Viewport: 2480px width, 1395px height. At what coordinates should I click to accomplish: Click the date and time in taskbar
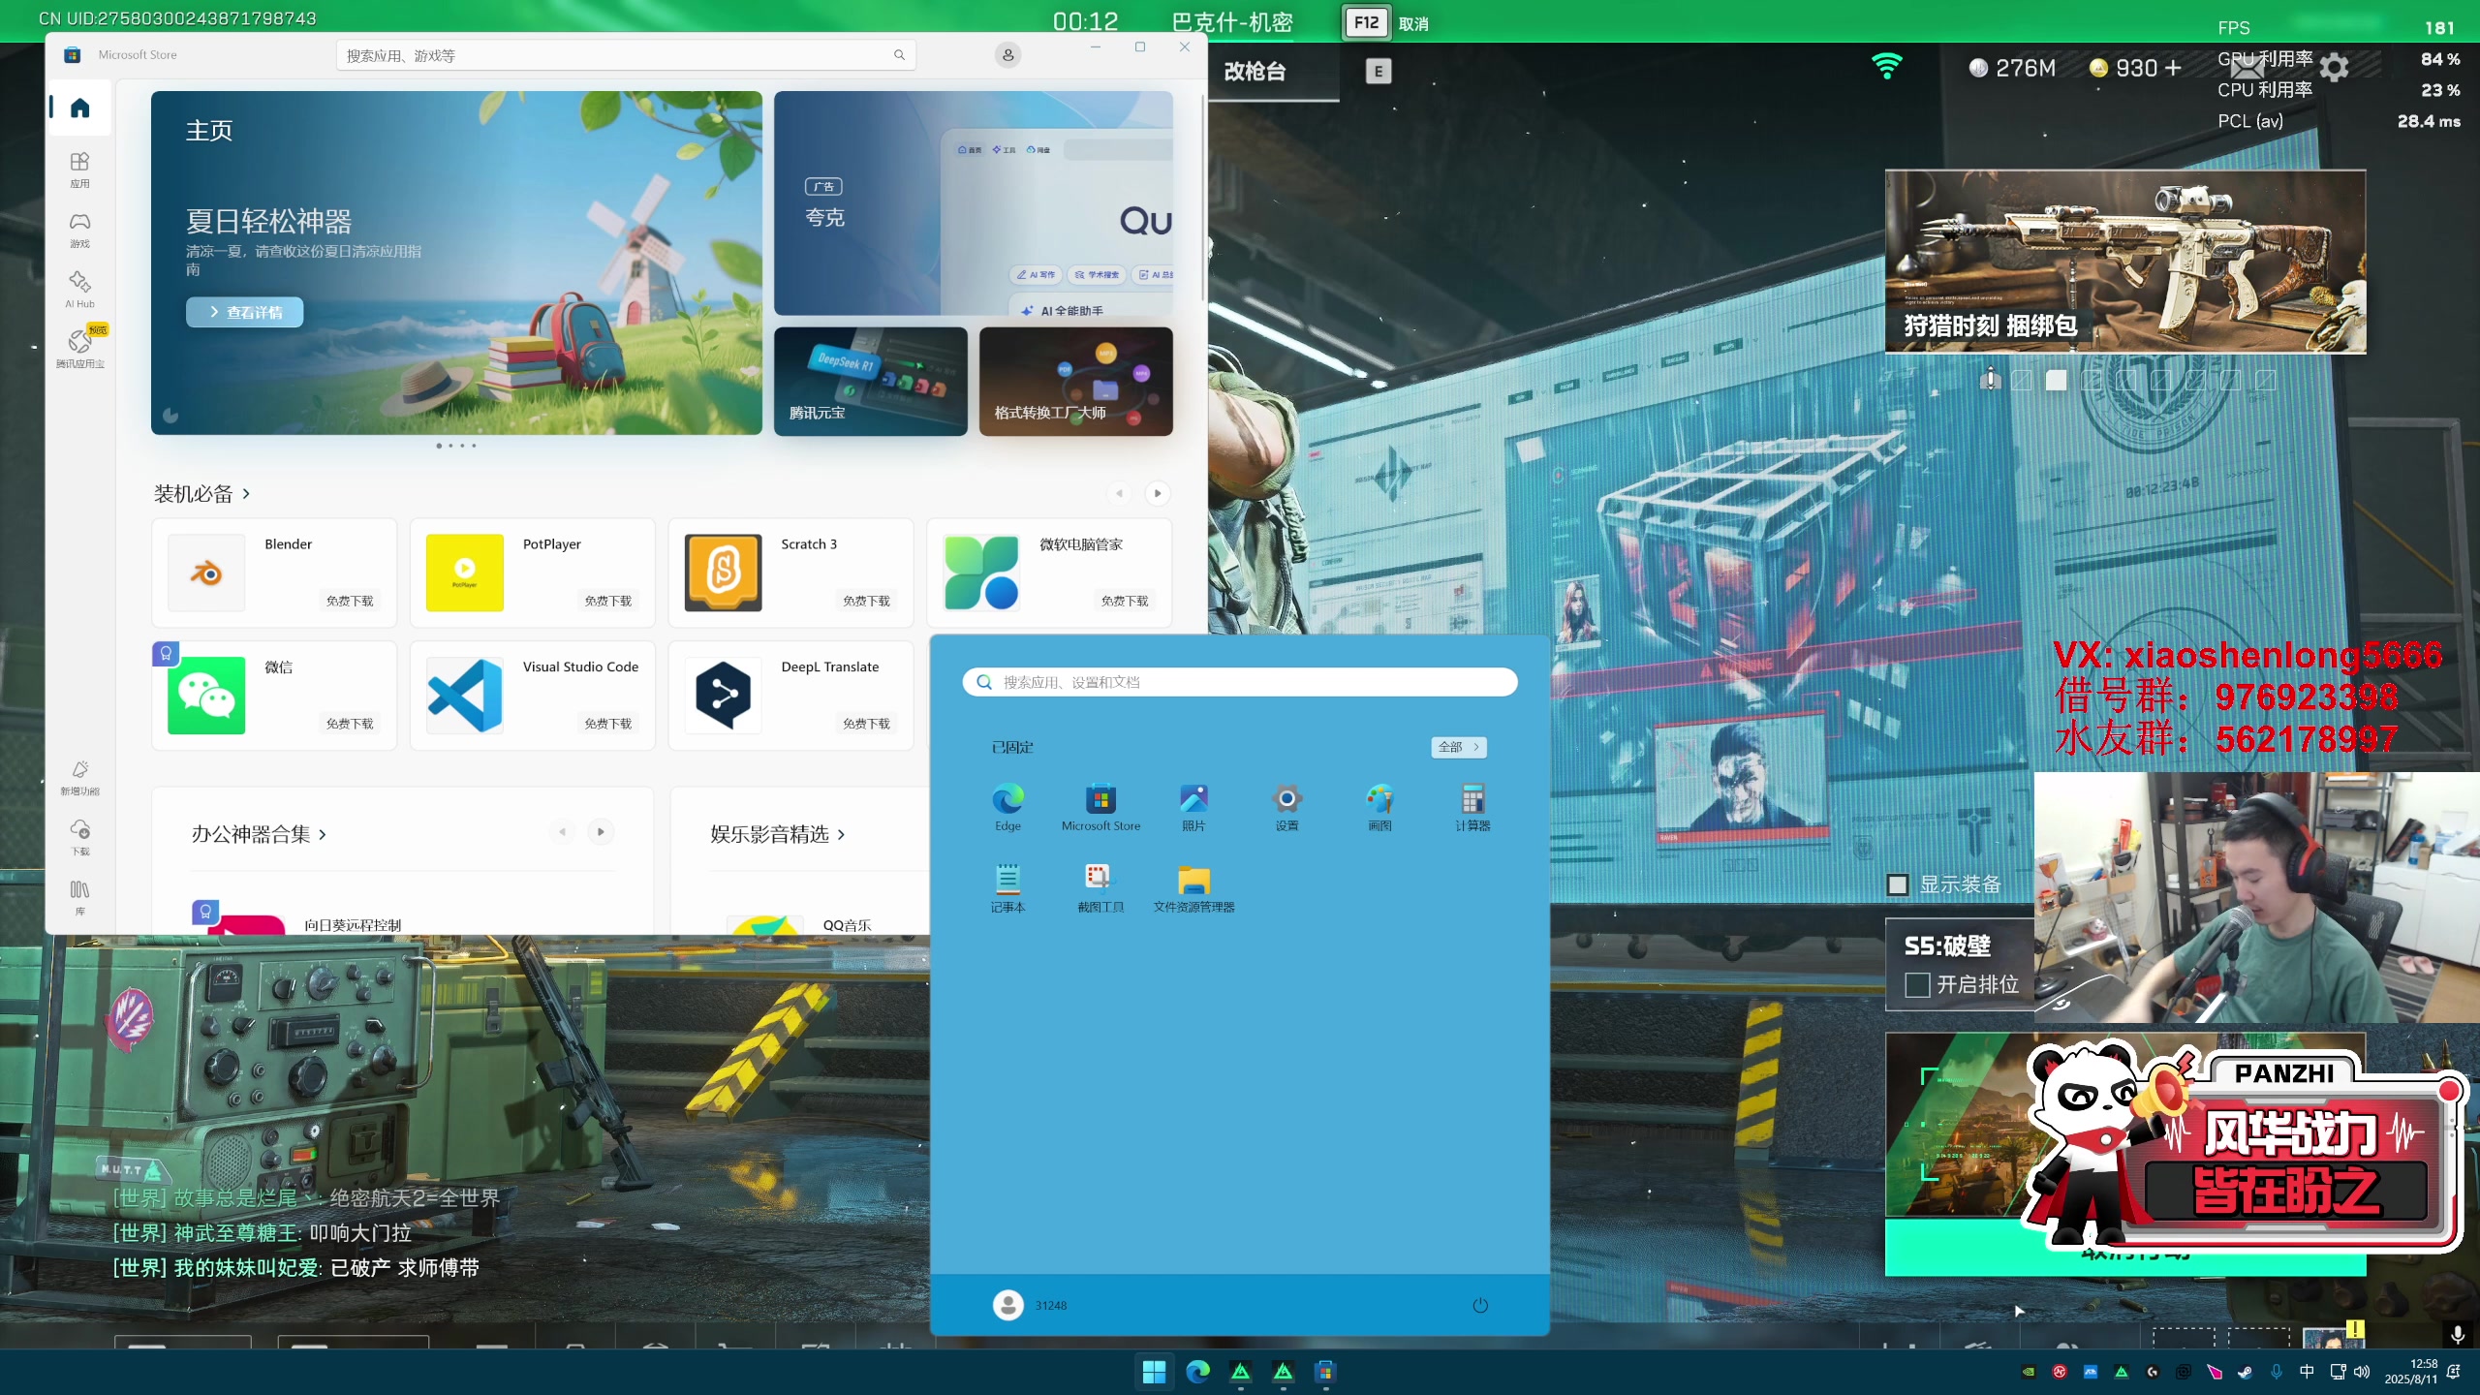2410,1372
